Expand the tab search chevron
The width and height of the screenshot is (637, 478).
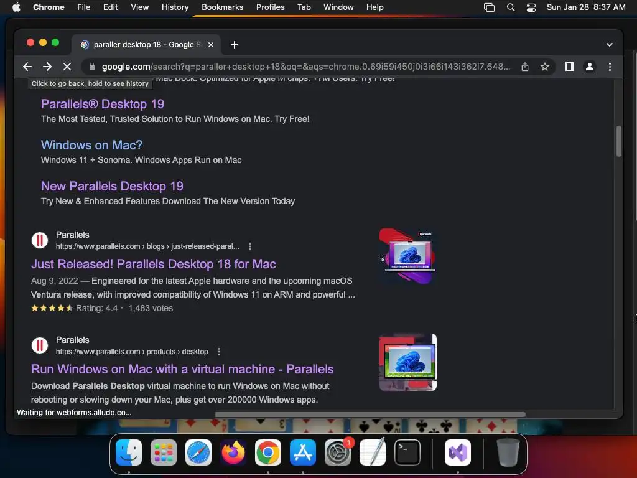610,45
